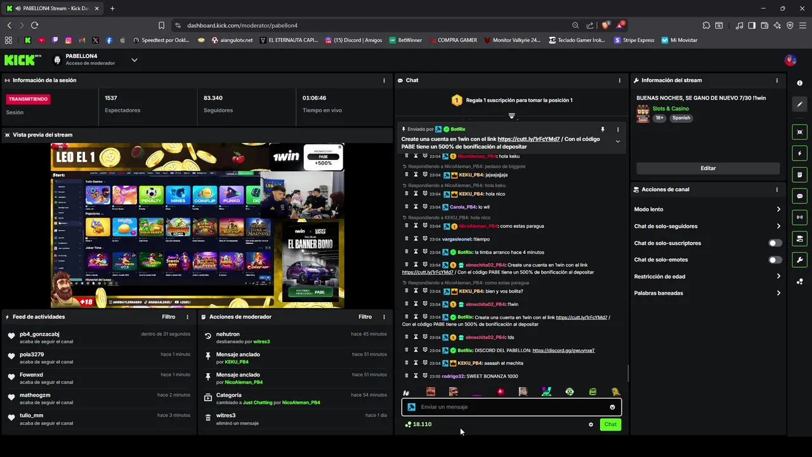Select the green angry face emote
Screen dimensions: 812x457
tap(593, 392)
